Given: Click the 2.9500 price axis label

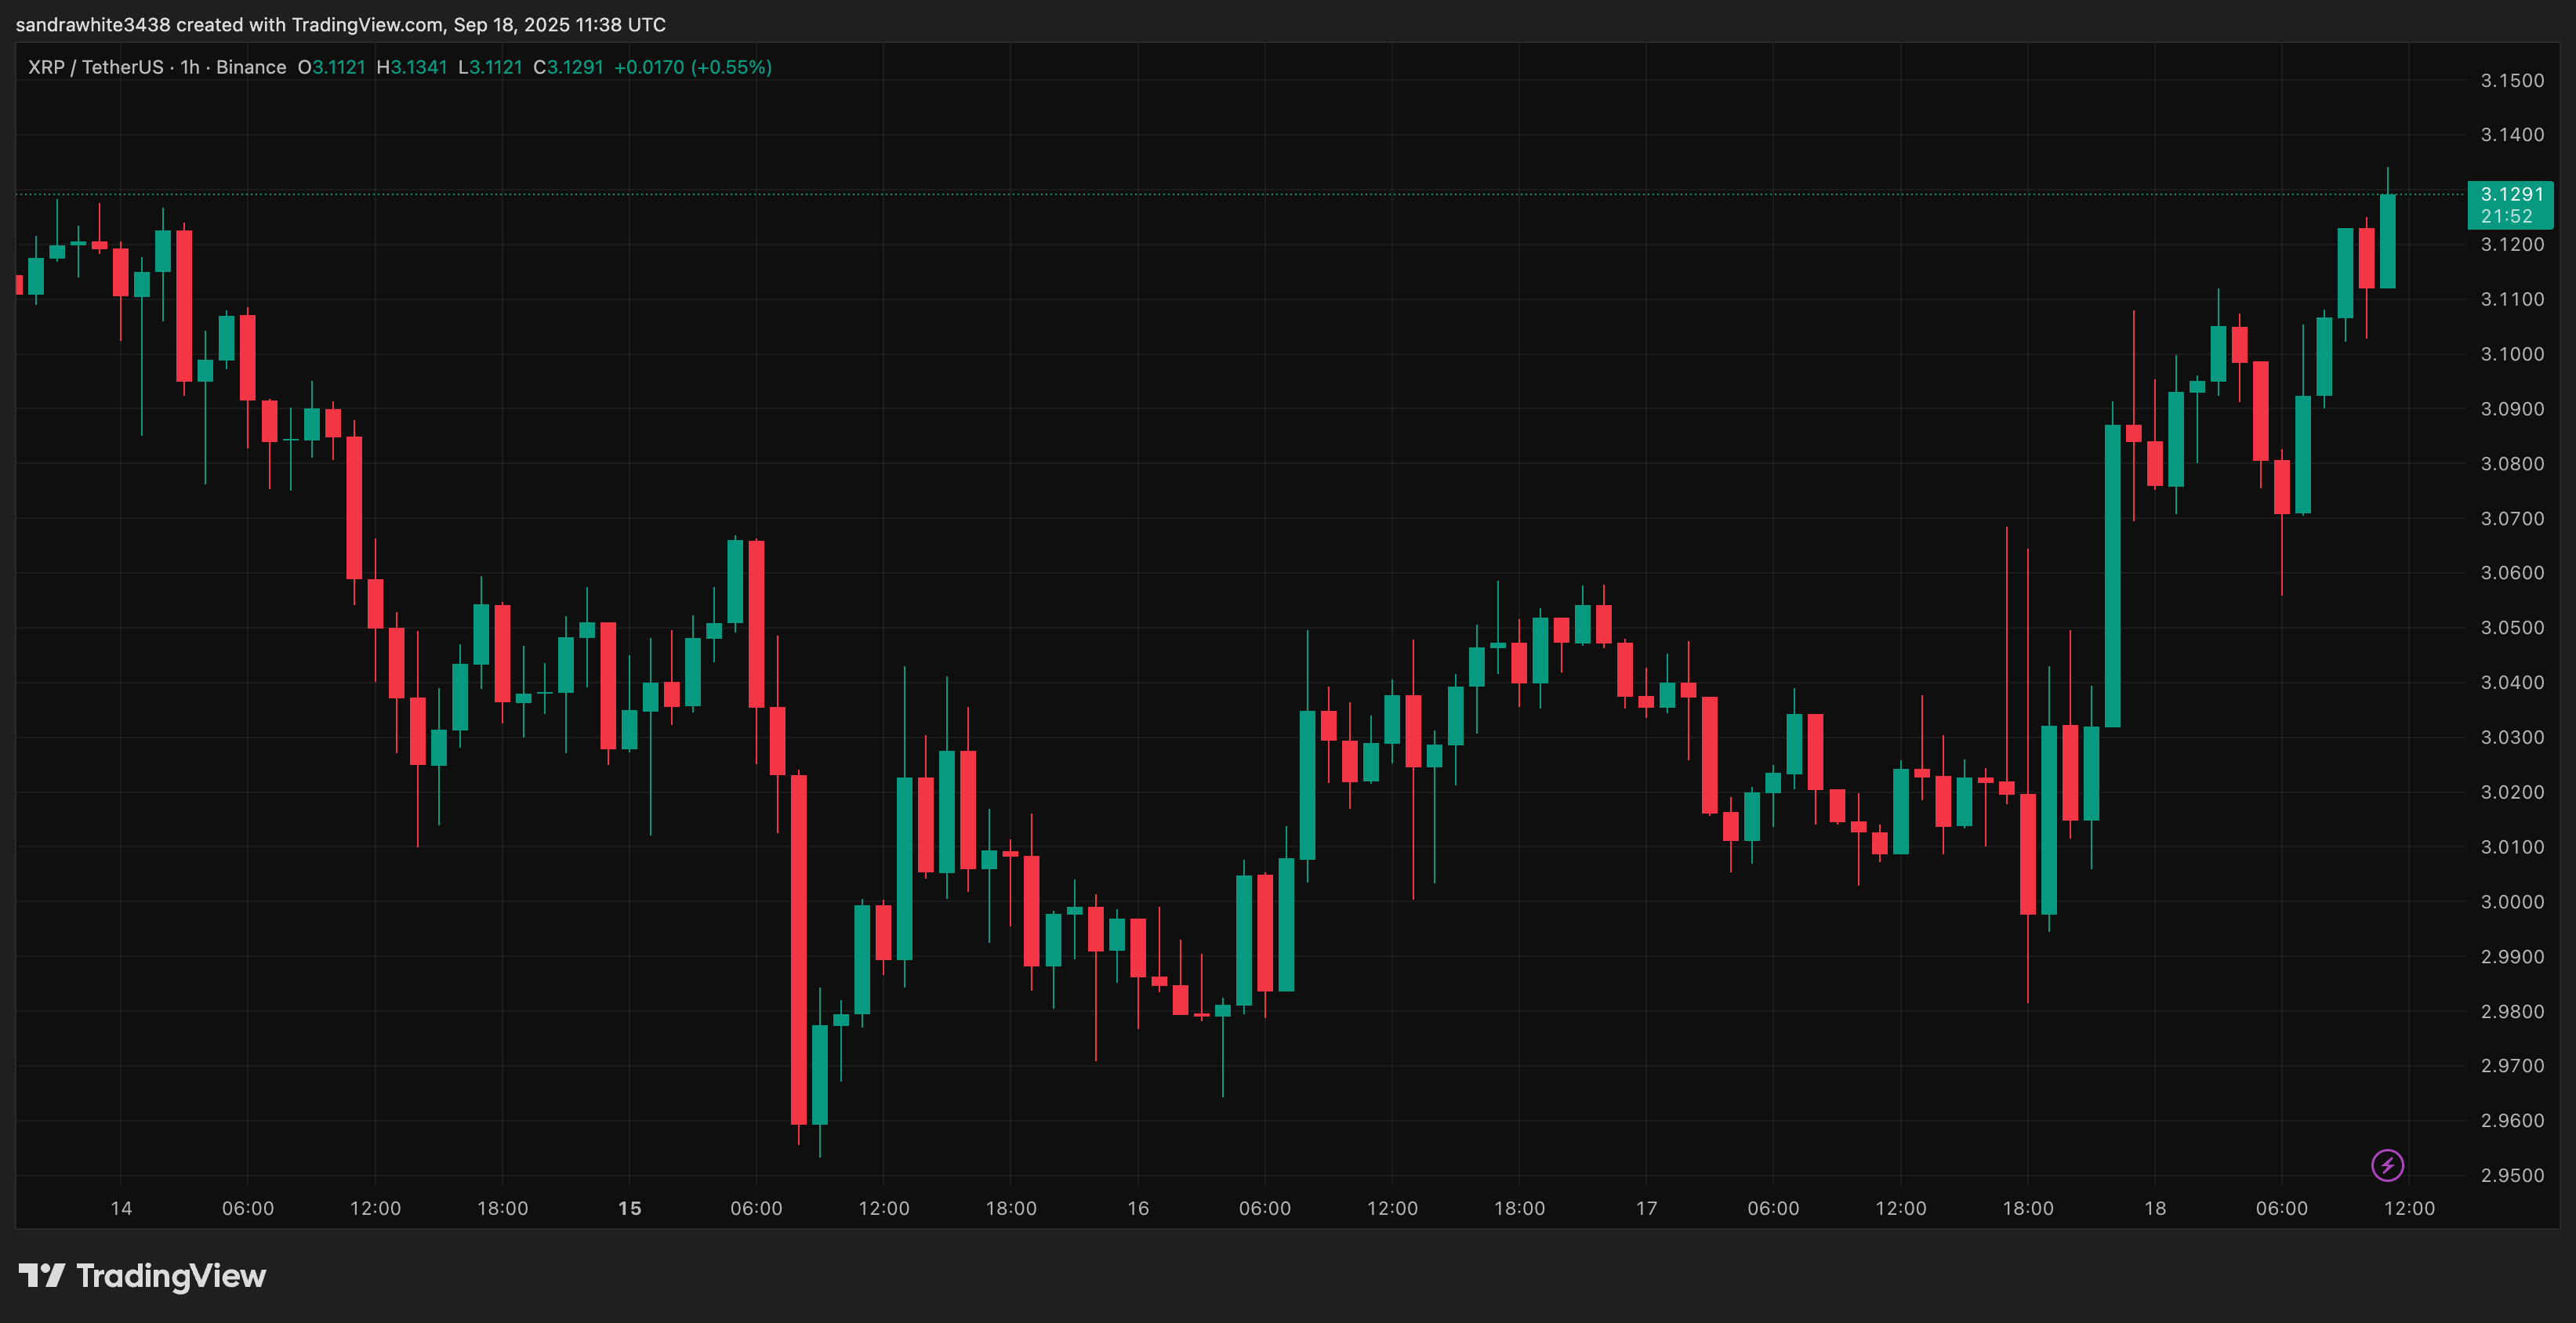Looking at the screenshot, I should [x=2512, y=1176].
